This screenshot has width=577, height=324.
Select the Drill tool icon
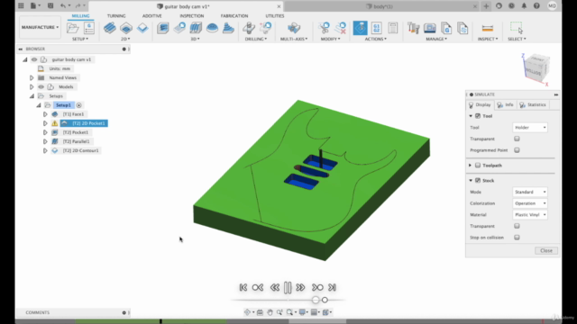(x=249, y=28)
